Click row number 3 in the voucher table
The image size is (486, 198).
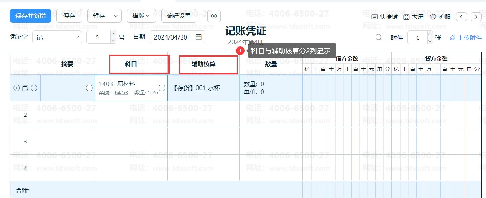pyautogui.click(x=25, y=142)
